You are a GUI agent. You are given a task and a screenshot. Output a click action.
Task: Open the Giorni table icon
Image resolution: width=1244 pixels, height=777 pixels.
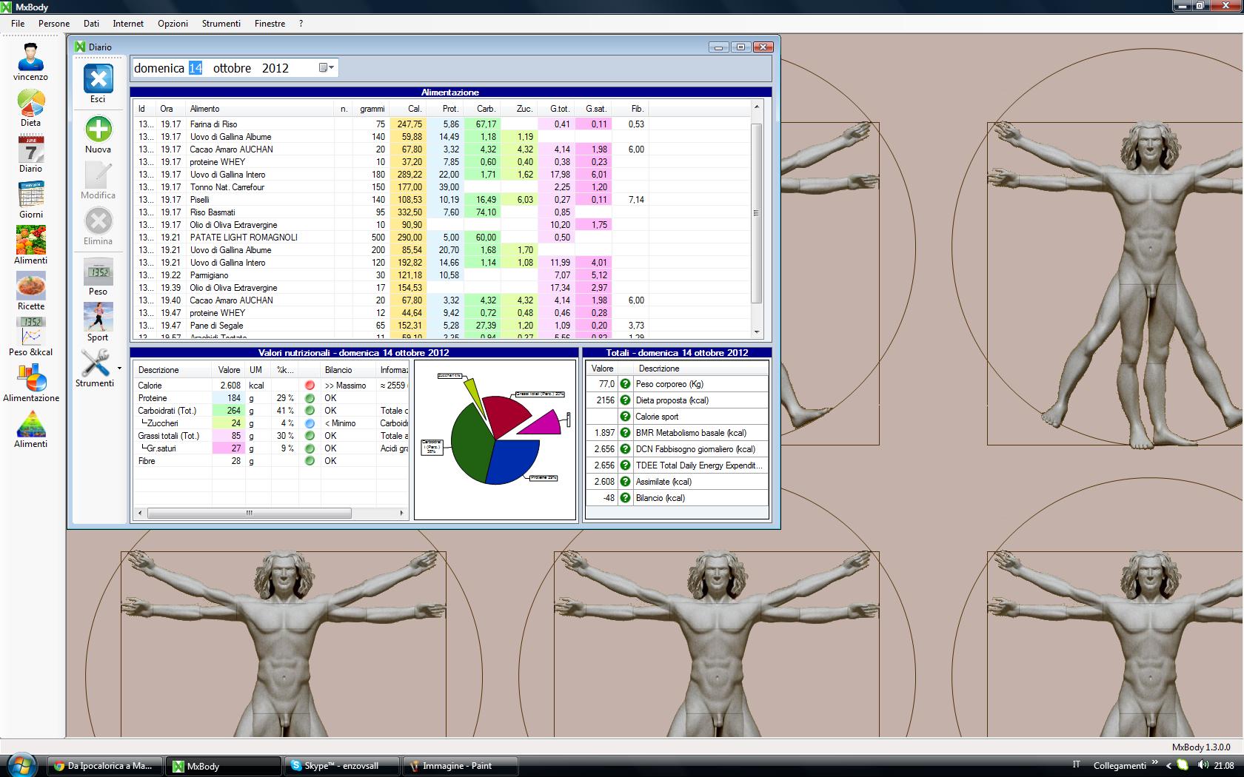[x=30, y=195]
